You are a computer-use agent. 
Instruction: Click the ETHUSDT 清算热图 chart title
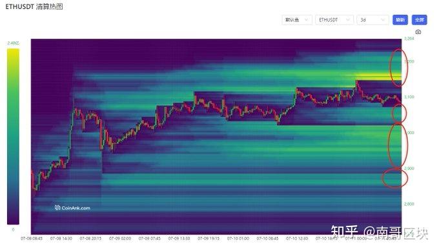click(x=34, y=6)
